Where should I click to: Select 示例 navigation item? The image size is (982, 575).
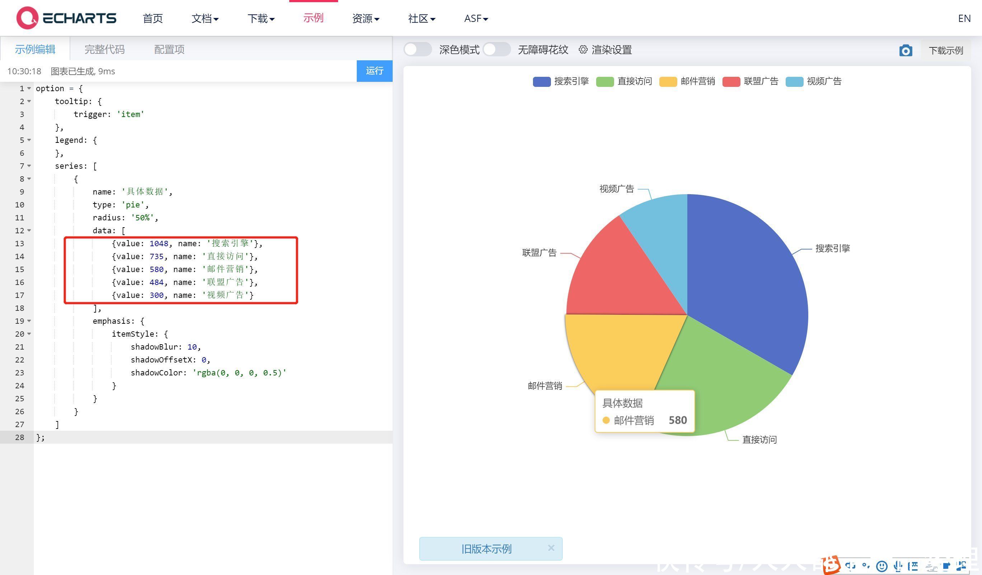313,18
